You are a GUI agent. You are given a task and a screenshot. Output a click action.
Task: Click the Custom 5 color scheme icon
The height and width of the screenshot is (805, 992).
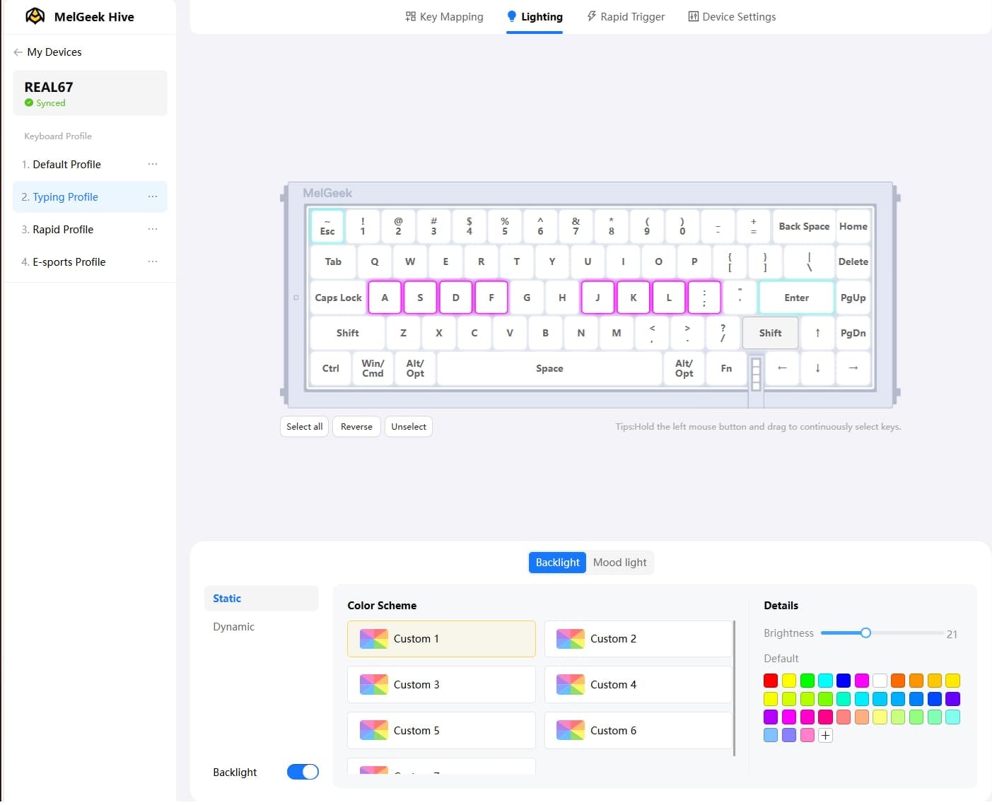point(373,731)
